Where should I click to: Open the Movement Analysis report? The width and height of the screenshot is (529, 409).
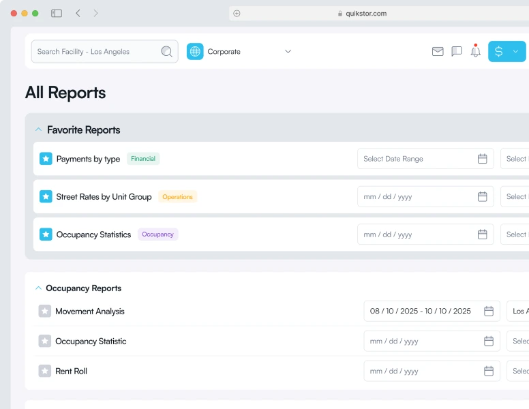[90, 312]
